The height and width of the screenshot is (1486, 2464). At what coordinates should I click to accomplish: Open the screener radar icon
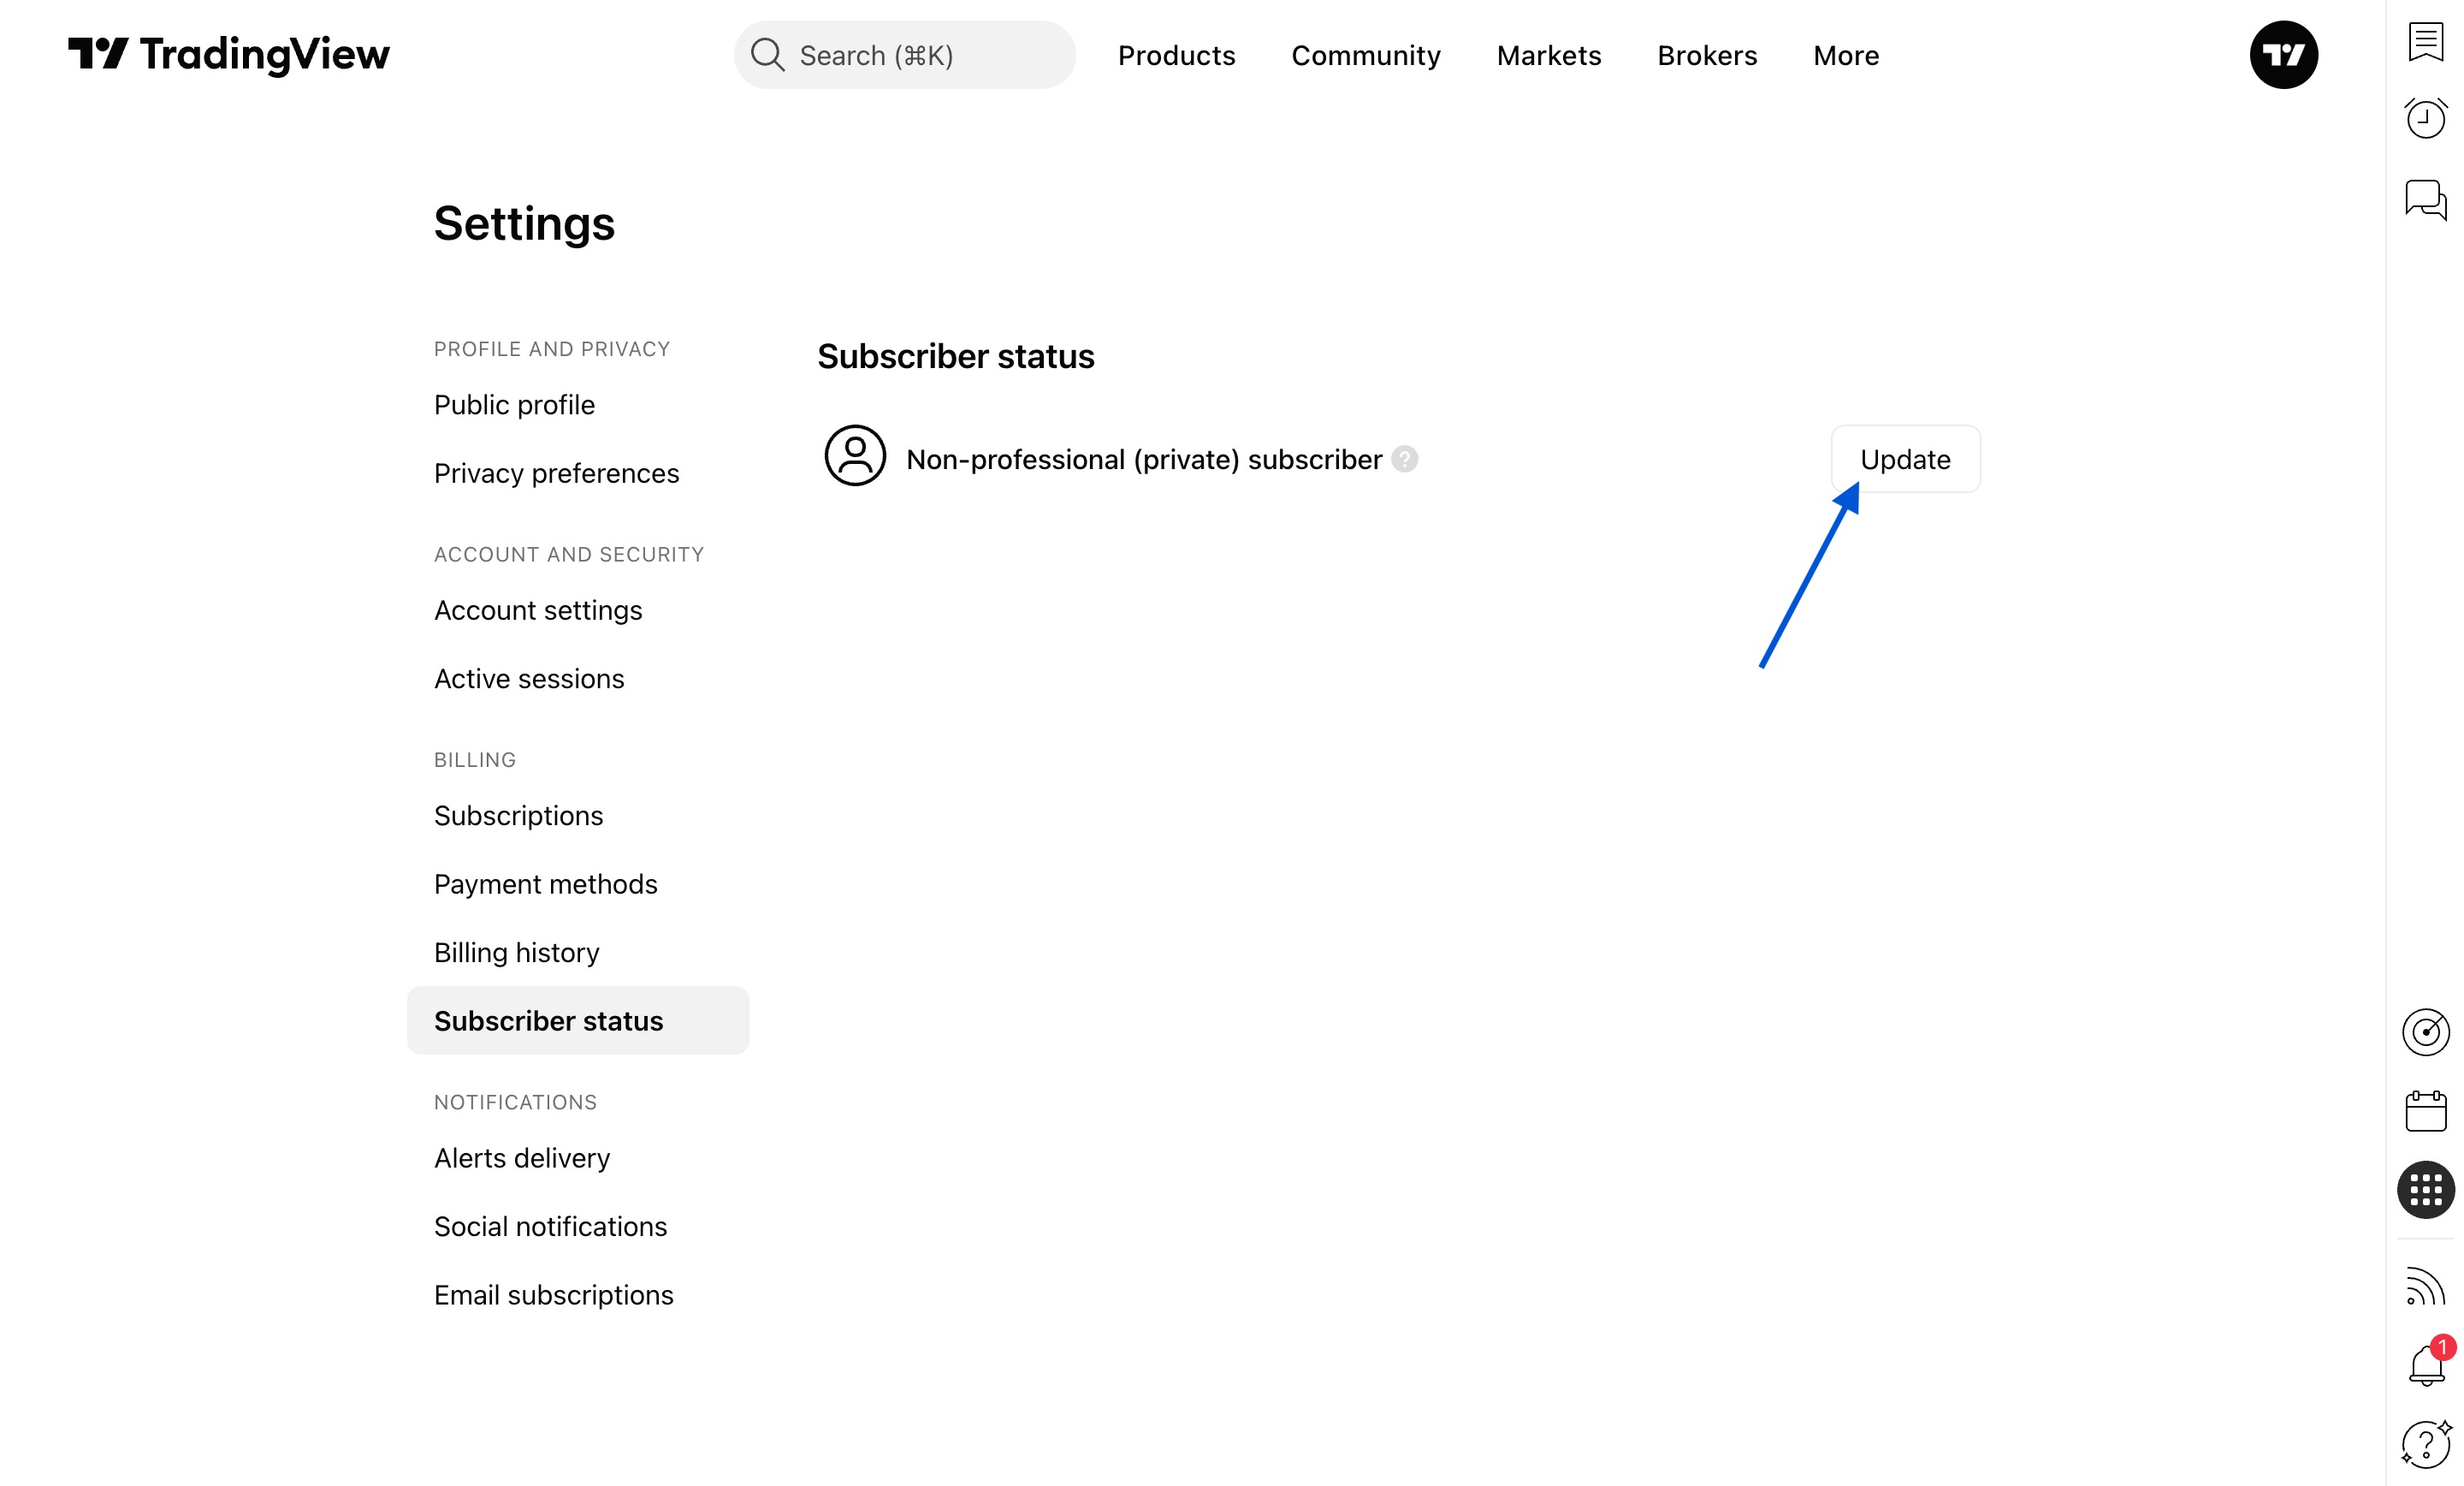2425,1031
